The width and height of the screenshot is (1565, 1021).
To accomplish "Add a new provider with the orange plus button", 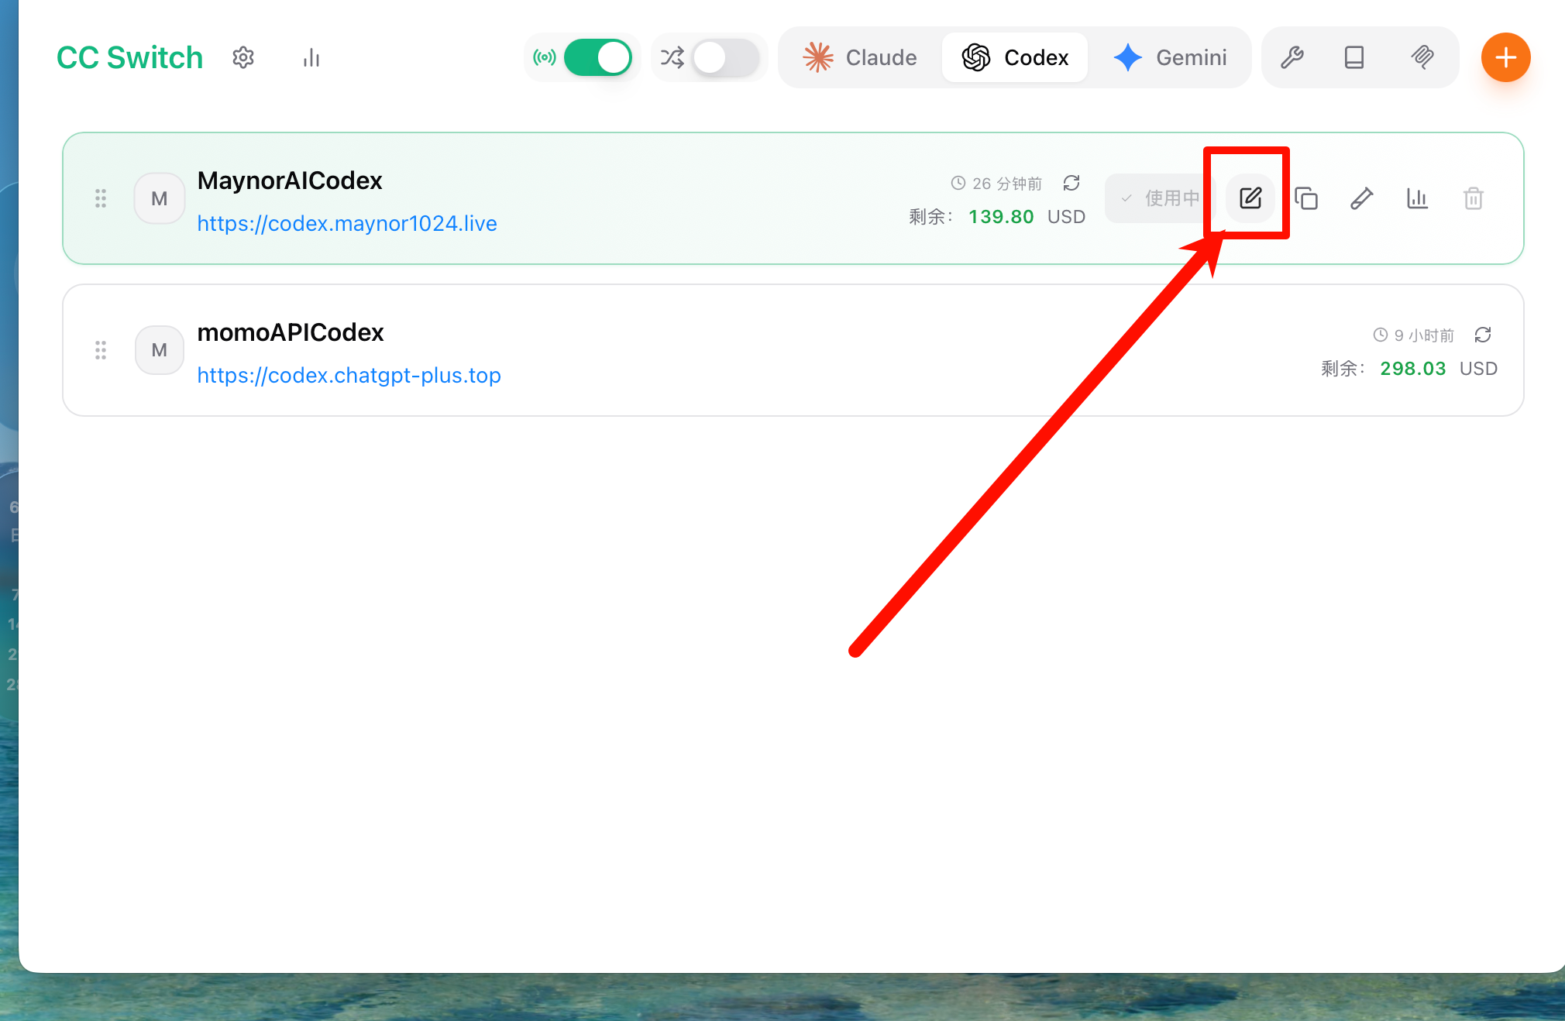I will pyautogui.click(x=1505, y=57).
